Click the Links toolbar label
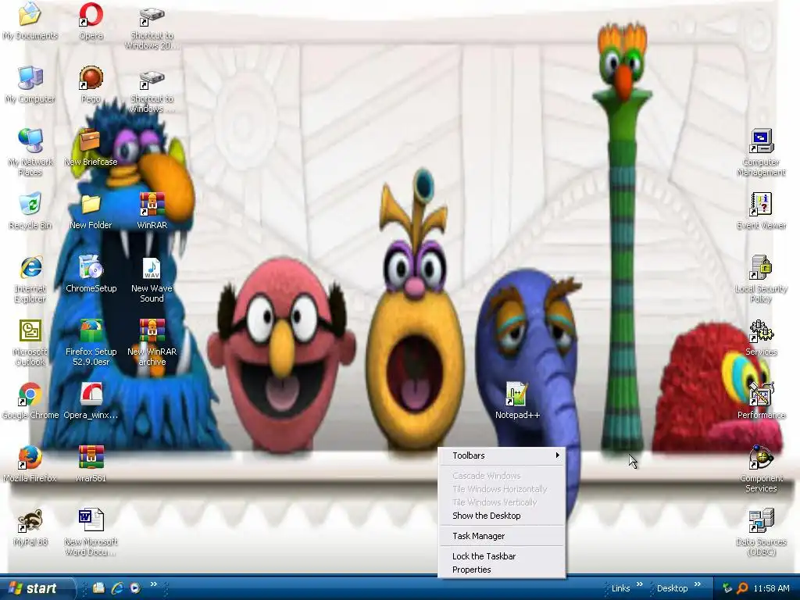The image size is (800, 600). pos(620,588)
